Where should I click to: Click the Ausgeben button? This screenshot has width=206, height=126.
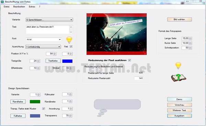[x=180, y=116]
